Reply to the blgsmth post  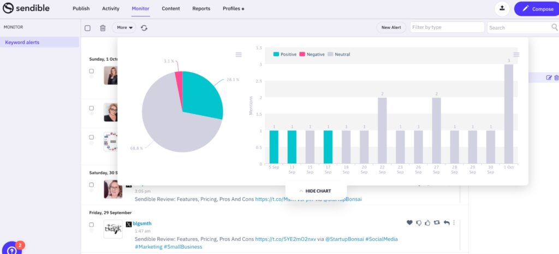[x=447, y=223]
